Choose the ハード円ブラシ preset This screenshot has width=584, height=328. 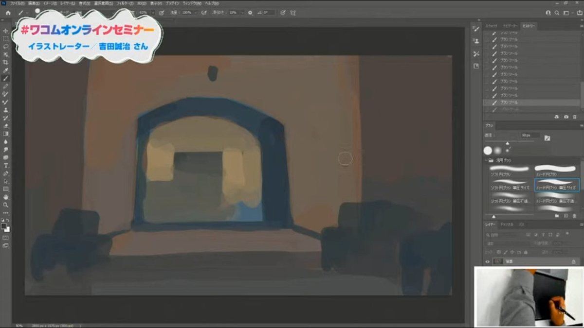[556, 171]
